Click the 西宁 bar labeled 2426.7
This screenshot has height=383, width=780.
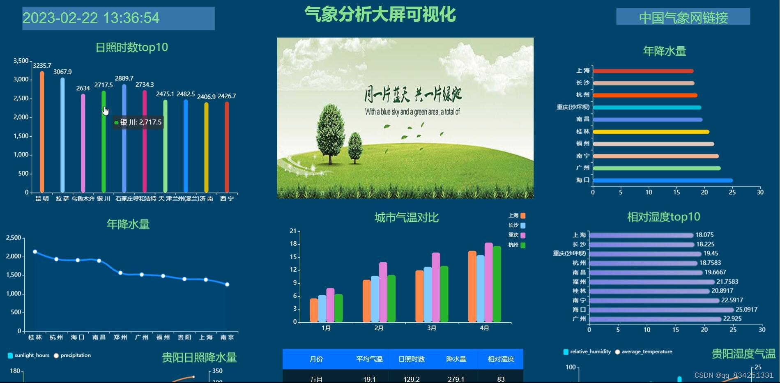(227, 147)
